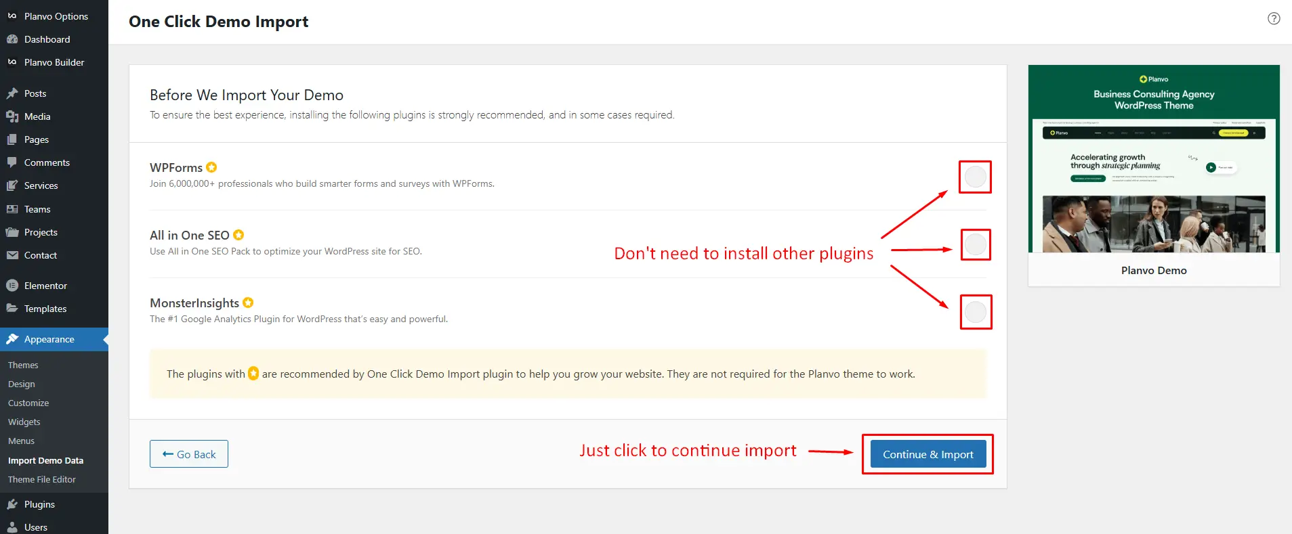Open the Planvo Builder menu
This screenshot has height=534, width=1292.
coord(54,62)
